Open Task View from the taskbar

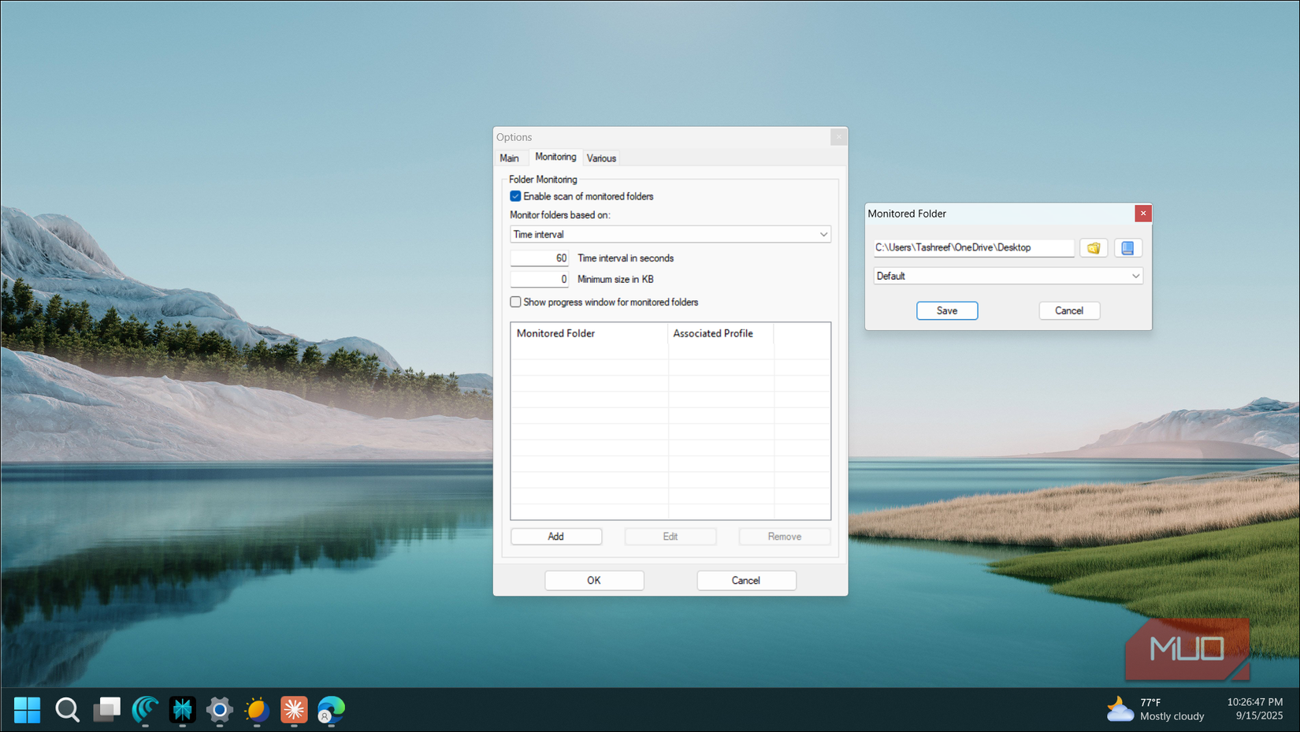107,710
